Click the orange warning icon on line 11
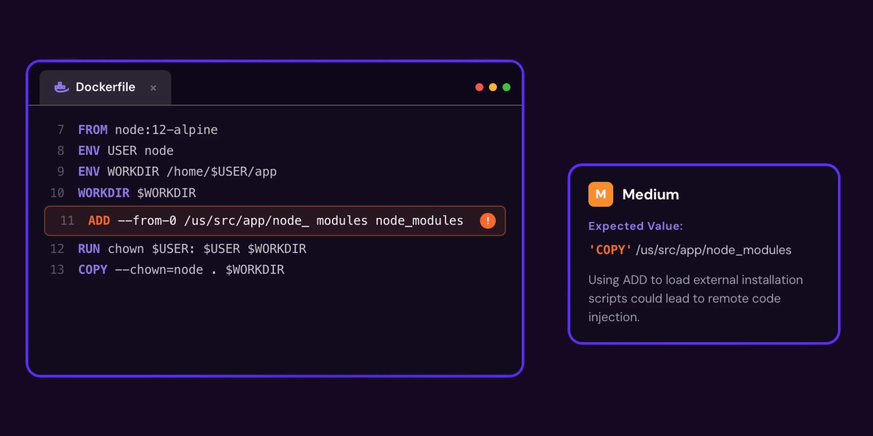 [487, 221]
